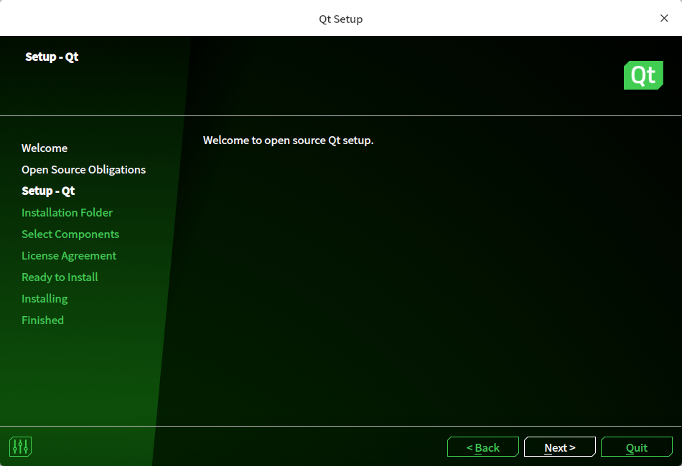Quit the Qt Setup installer
This screenshot has height=466, width=682.
637,447
